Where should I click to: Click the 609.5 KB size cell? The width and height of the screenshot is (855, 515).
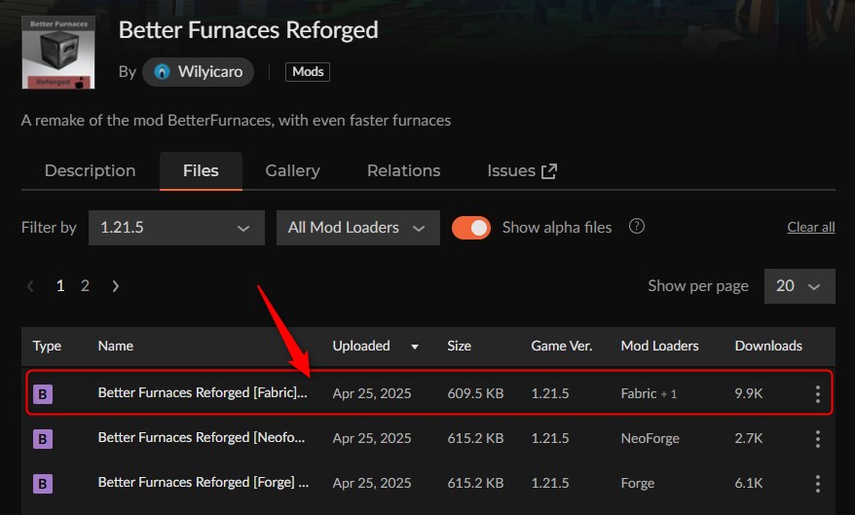[475, 394]
